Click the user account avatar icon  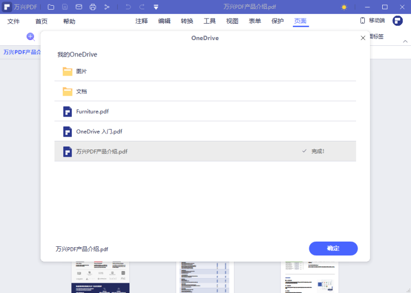(x=398, y=21)
